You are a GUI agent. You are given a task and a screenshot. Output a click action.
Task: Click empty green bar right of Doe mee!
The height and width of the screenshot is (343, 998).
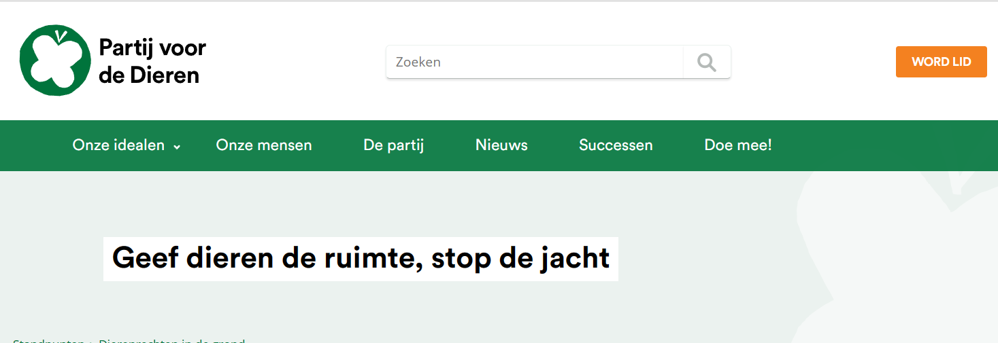pyautogui.click(x=884, y=145)
